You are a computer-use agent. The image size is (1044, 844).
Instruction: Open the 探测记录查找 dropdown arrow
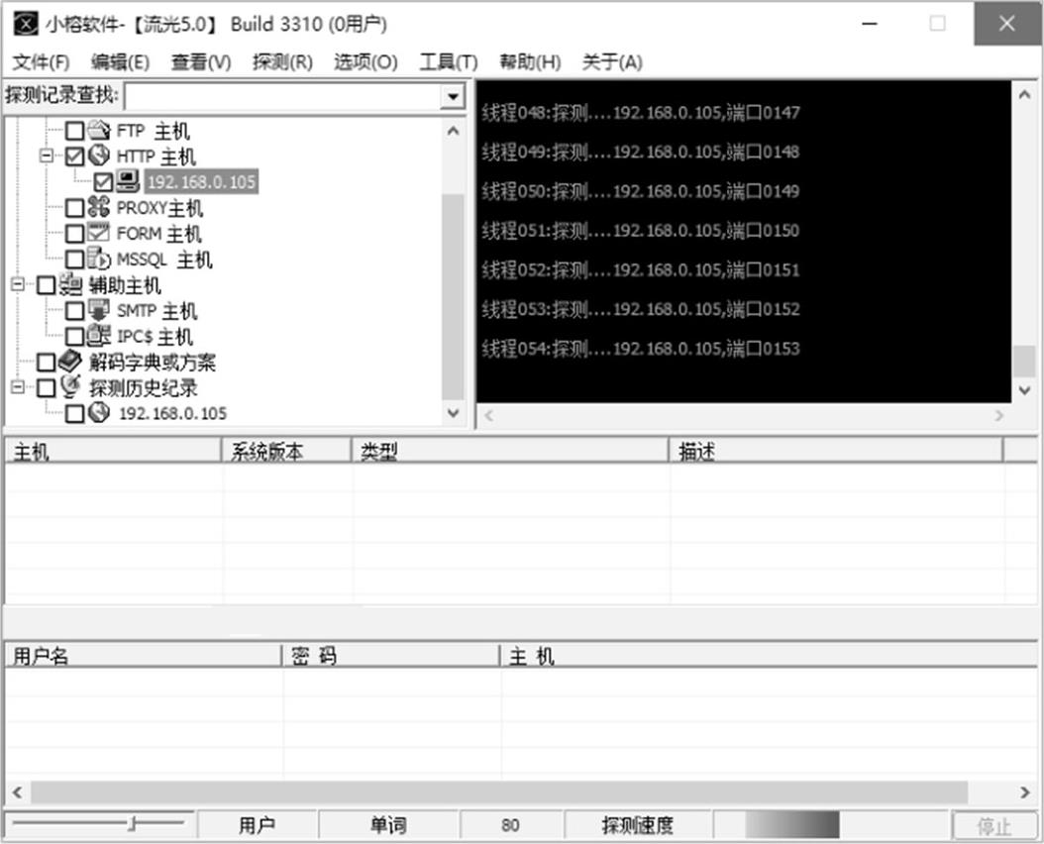coord(453,97)
